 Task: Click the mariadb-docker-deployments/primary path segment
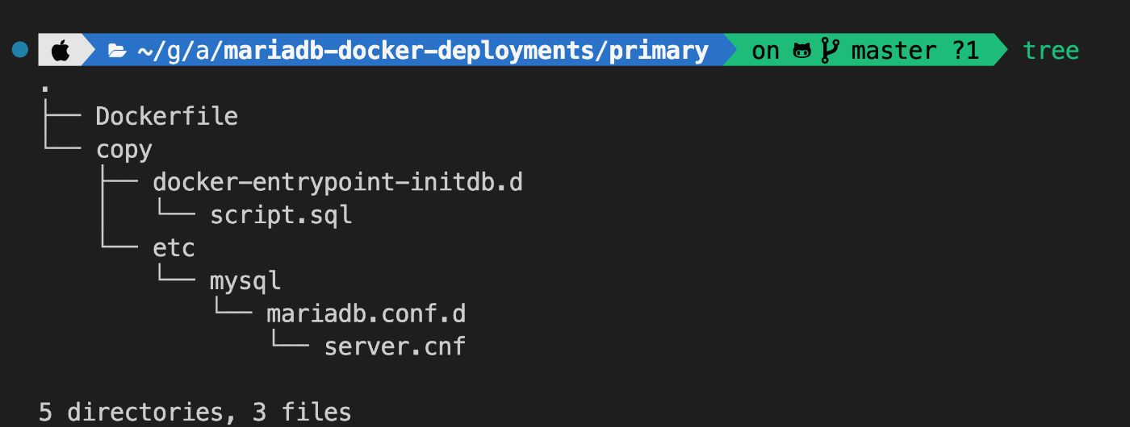pyautogui.click(x=466, y=52)
